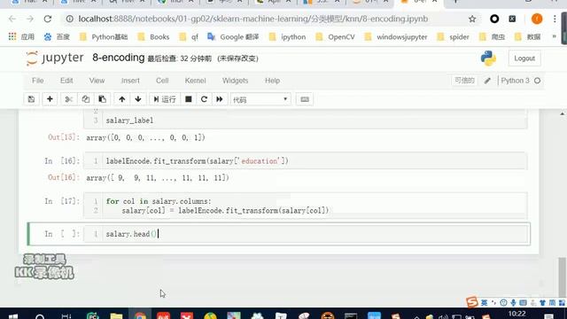Reload the page
567x319 pixels.
pos(47,19)
